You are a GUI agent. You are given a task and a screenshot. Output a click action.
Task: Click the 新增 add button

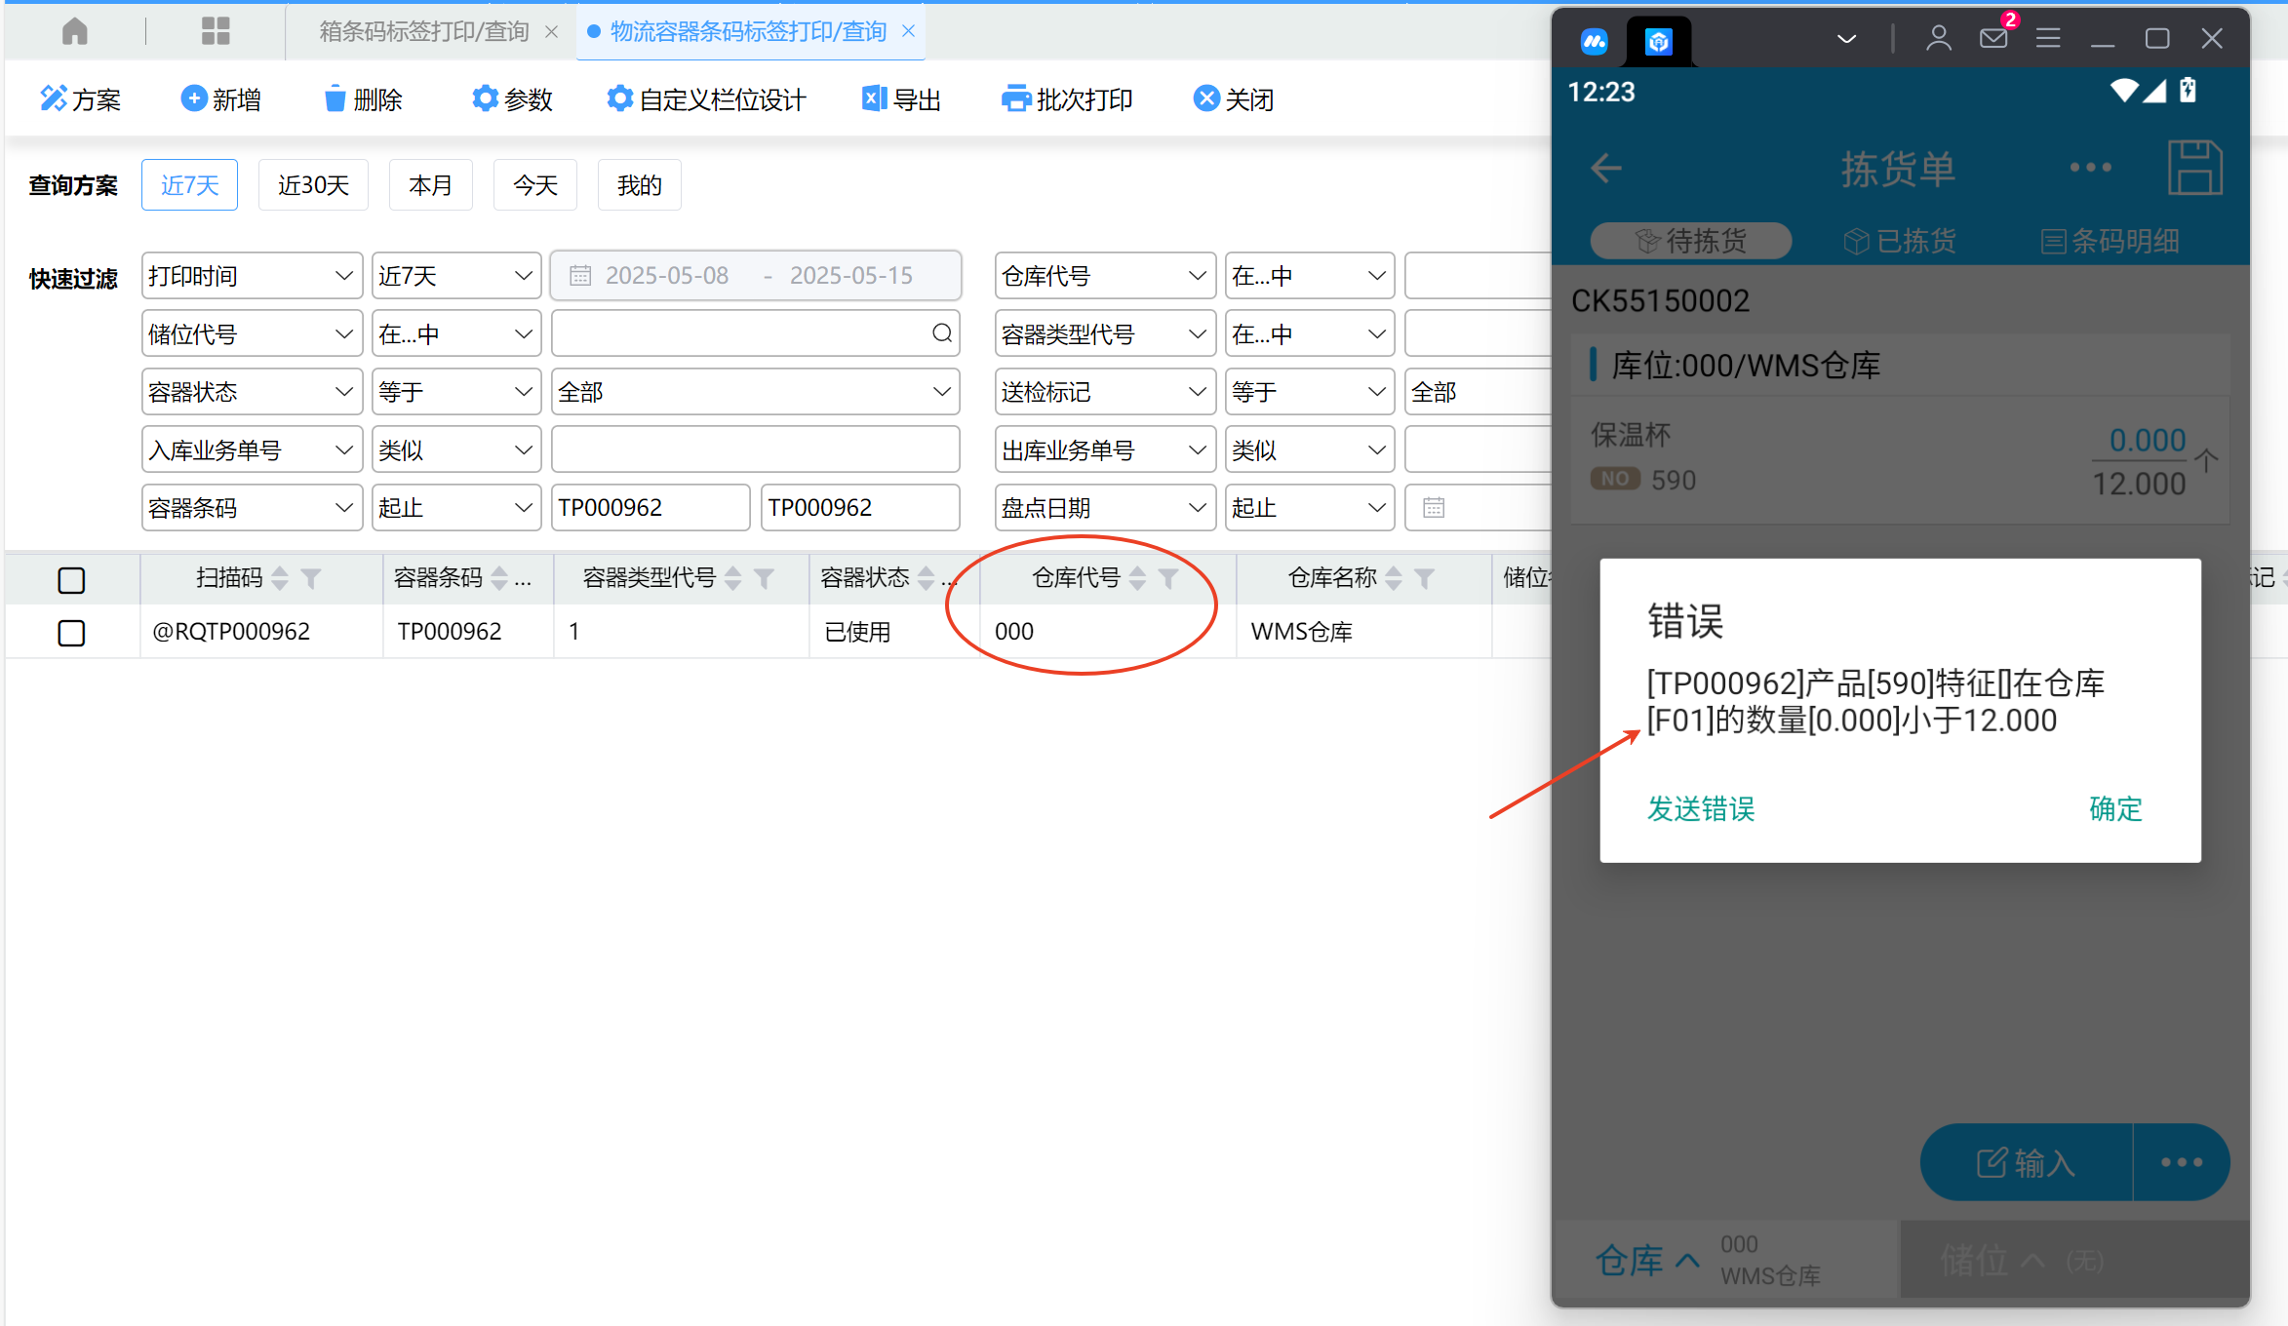[221, 98]
